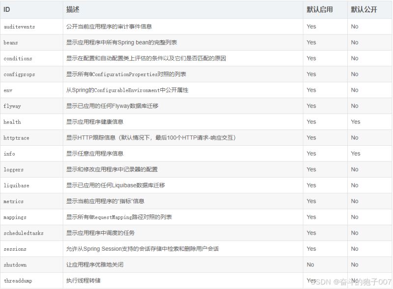Click description 执行线程转储
This screenshot has height=289, width=393.
click(x=83, y=281)
